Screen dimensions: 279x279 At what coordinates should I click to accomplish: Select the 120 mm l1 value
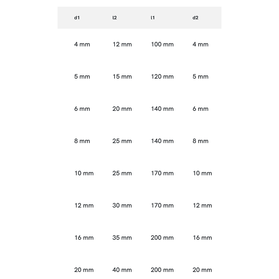point(162,77)
